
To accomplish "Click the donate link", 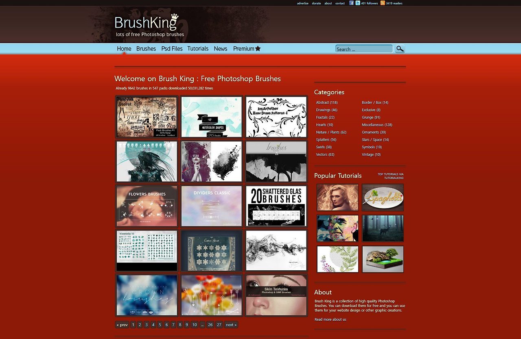I will click(316, 3).
